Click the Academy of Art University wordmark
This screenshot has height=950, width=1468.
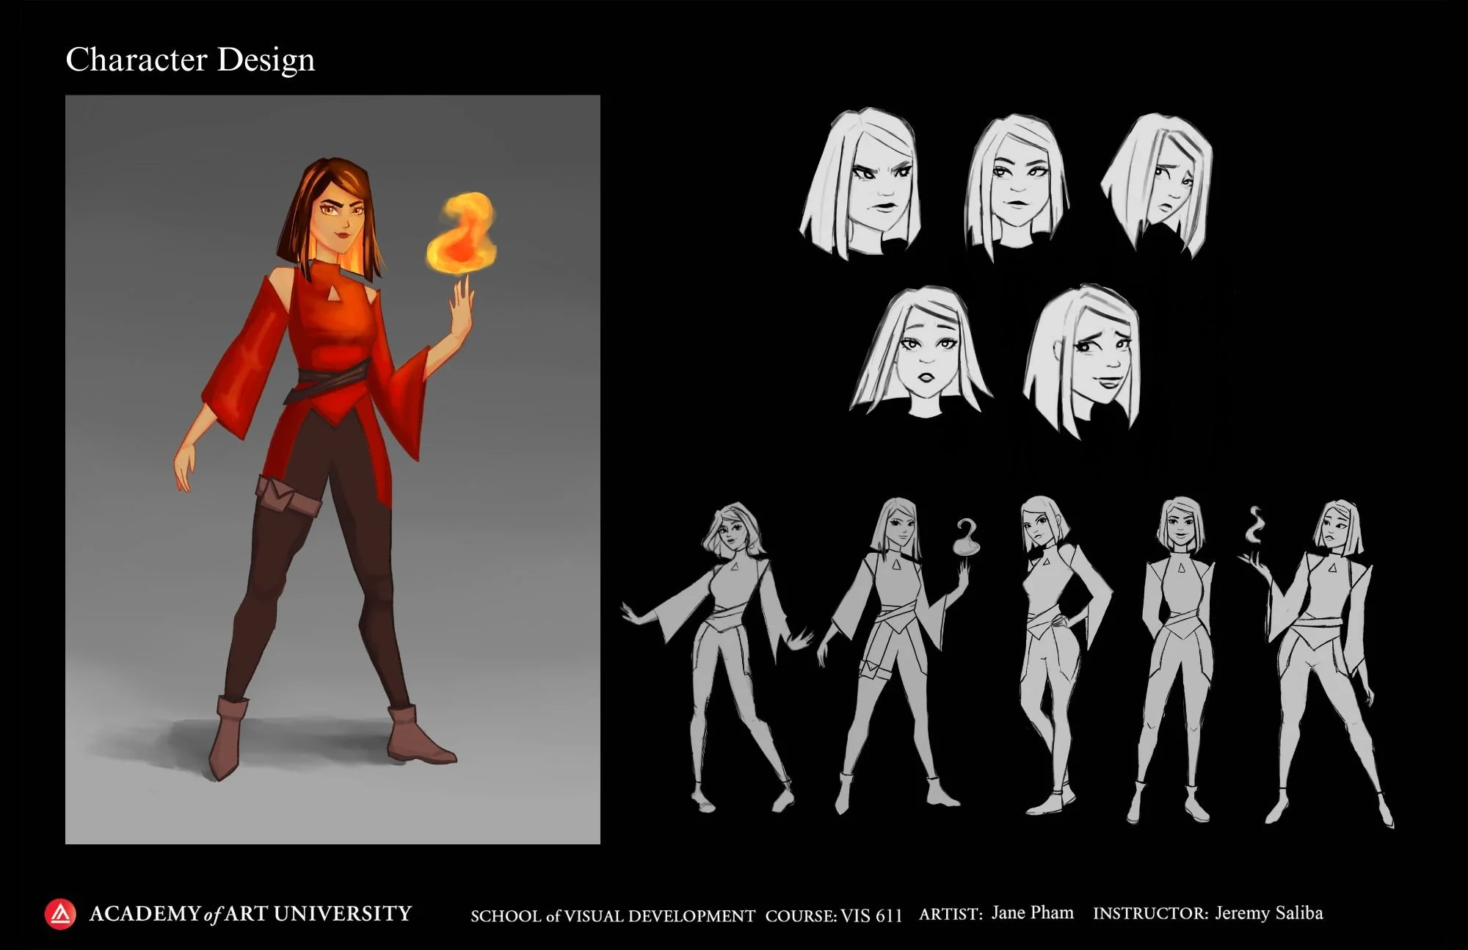pos(250,914)
